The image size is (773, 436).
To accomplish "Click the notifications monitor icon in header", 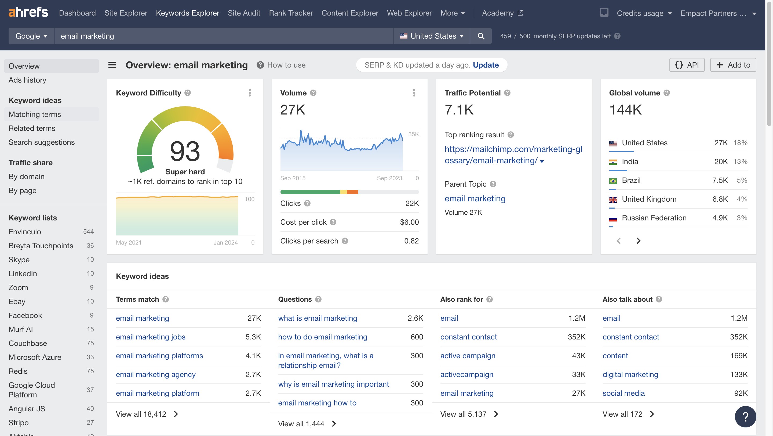I will (x=604, y=13).
